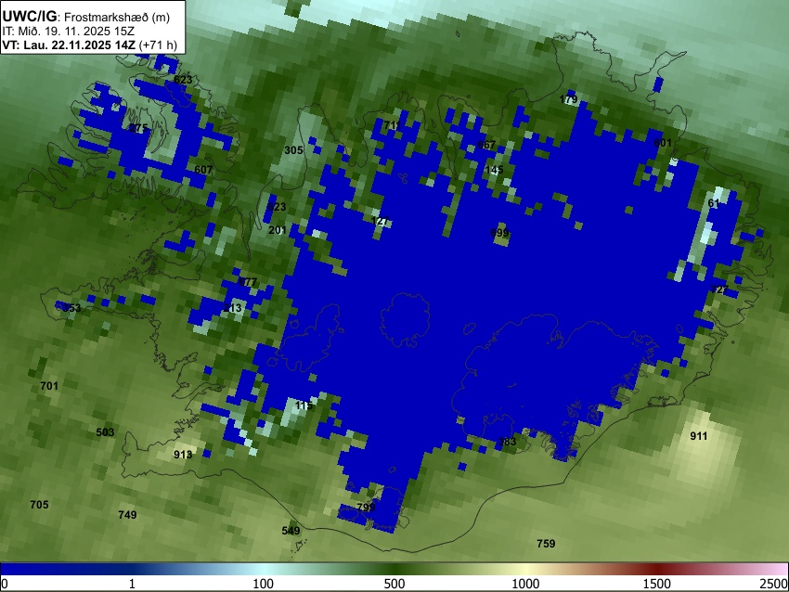
Task: Click the 'UWC/IG: Frostmarkshæð (m)' title text
Action: coord(86,17)
